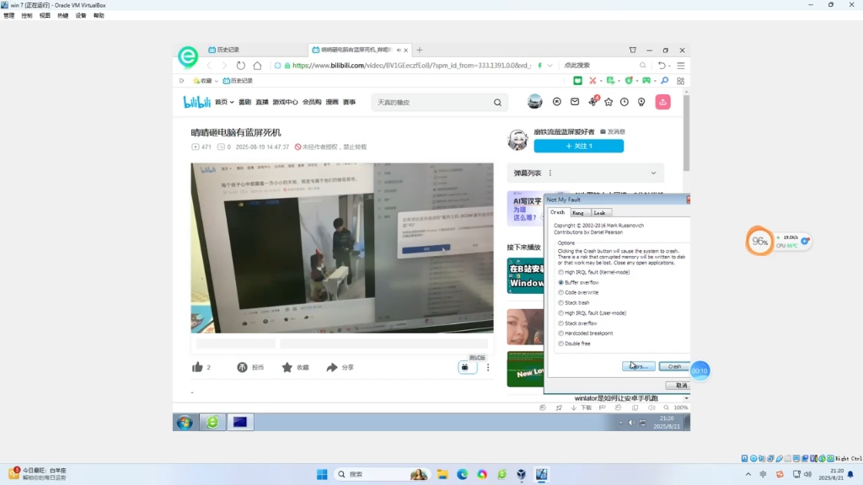Expand the bookmarks bar sidebar triangle
Viewport: 863px width, 485px height.
pyautogui.click(x=181, y=81)
